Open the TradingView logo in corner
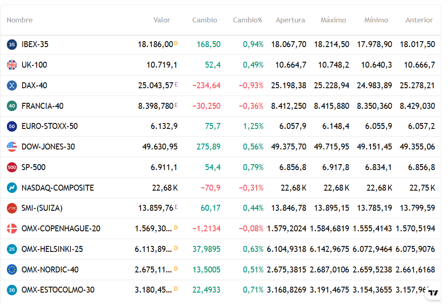Viewport: 448px width, 304px height. pyautogui.click(x=433, y=293)
